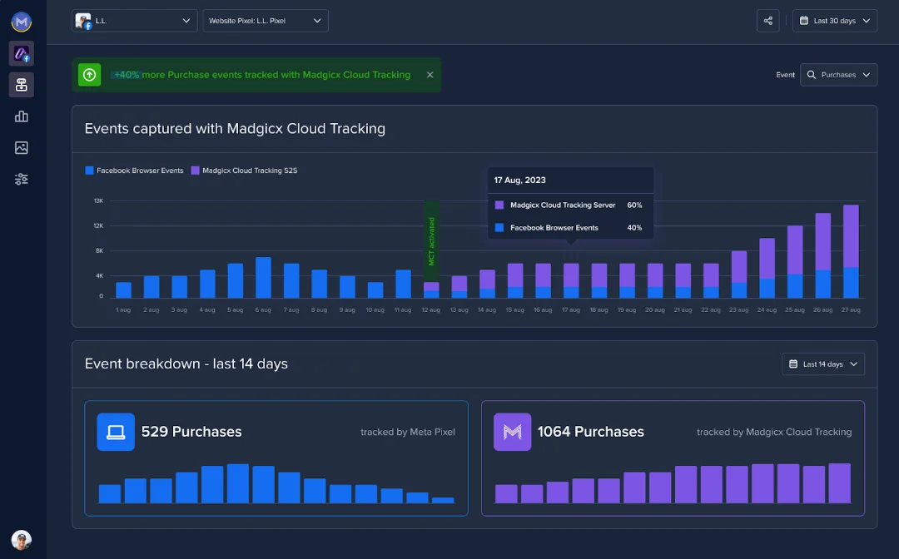The width and height of the screenshot is (899, 559).
Task: Open the Last 30 days date range dropdown
Action: click(x=835, y=21)
